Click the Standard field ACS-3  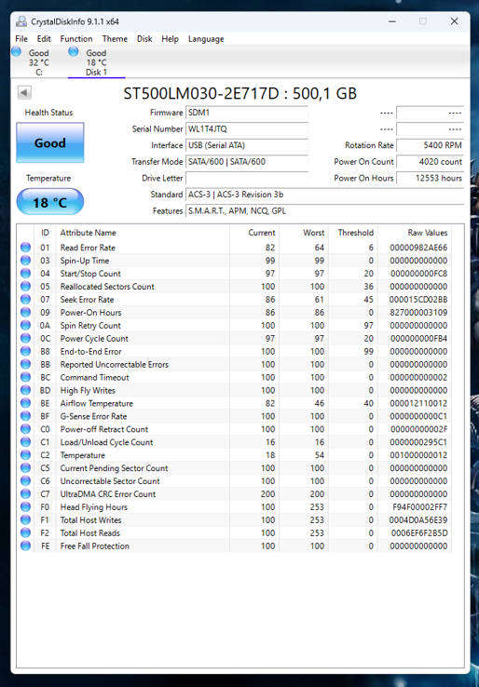[x=324, y=195]
